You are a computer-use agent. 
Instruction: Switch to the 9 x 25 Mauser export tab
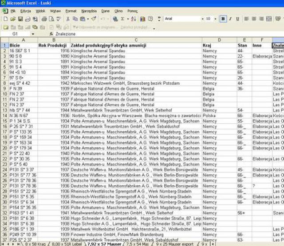click(x=174, y=244)
